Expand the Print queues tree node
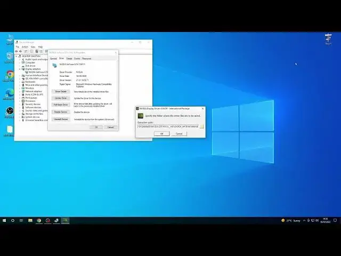 click(x=20, y=98)
